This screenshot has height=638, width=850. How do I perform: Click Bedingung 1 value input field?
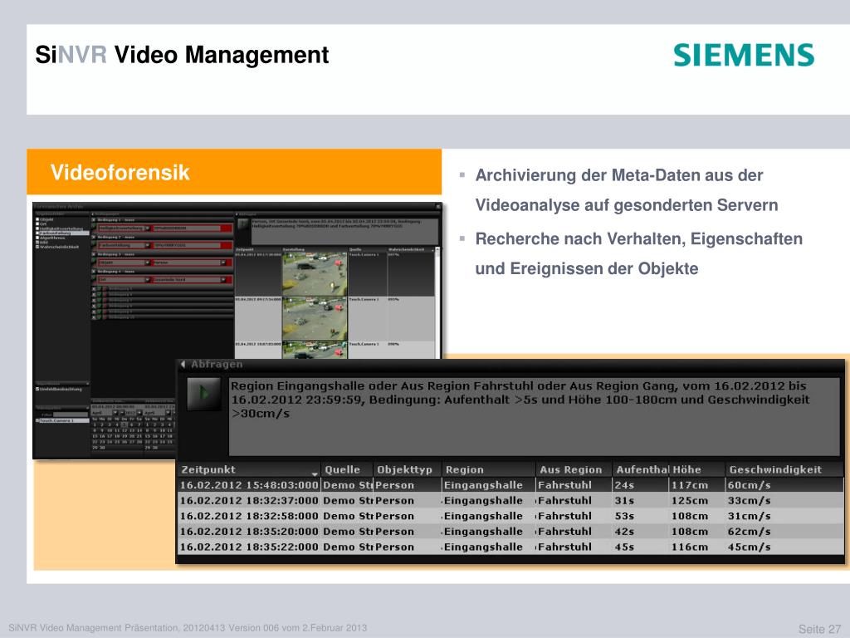point(187,228)
